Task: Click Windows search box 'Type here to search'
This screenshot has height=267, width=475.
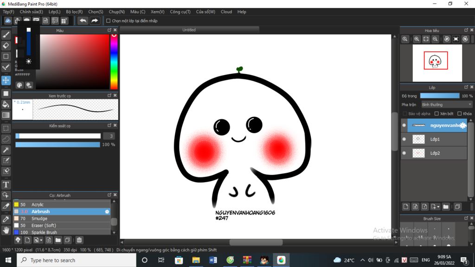Action: (77, 260)
